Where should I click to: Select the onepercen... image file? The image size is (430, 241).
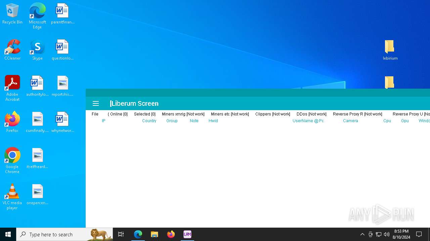click(37, 195)
